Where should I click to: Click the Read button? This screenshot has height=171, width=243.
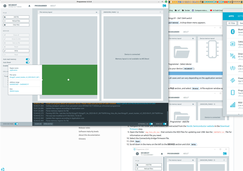[x=16, y=55]
